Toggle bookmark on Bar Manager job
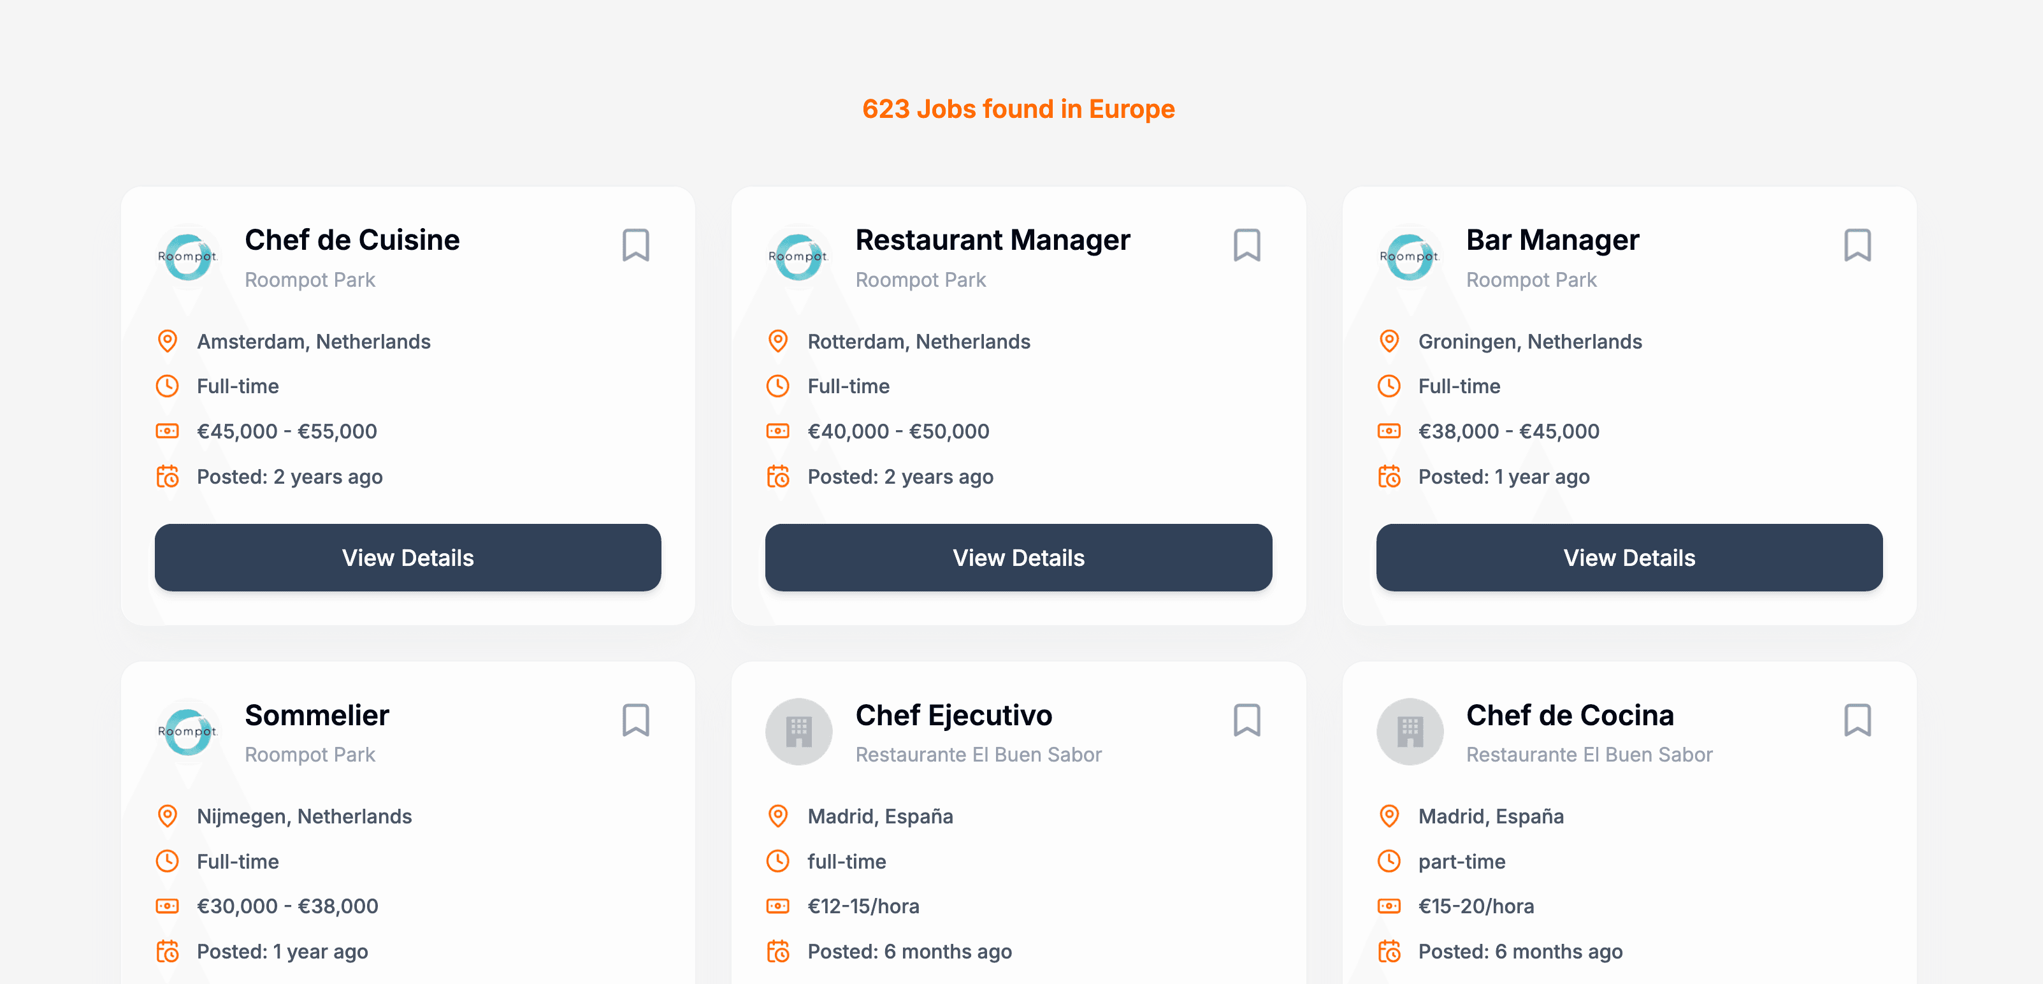2043x984 pixels. [x=1857, y=245]
